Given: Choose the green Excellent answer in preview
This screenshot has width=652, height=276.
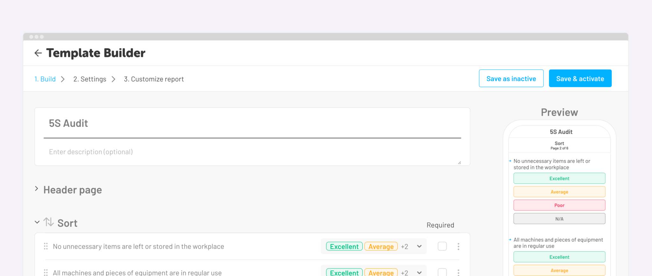Looking at the screenshot, I should coord(559,178).
